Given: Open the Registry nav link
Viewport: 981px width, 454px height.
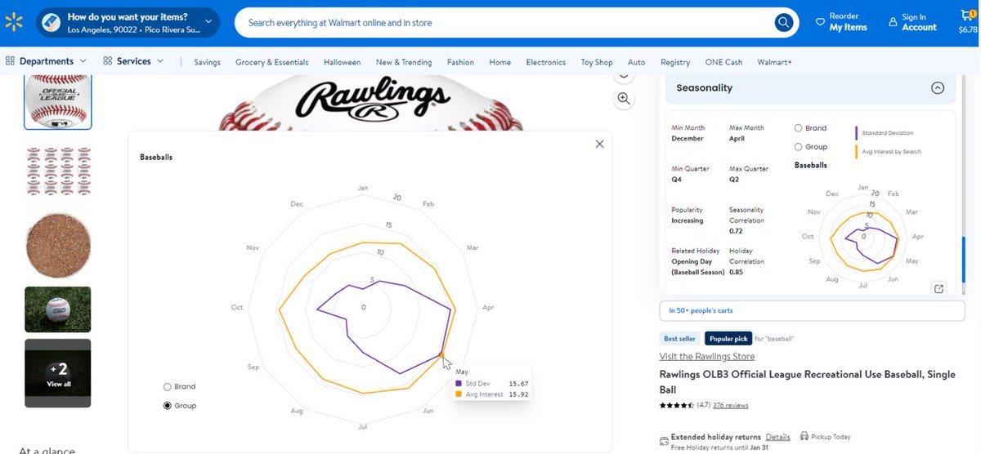Looking at the screenshot, I should (675, 62).
